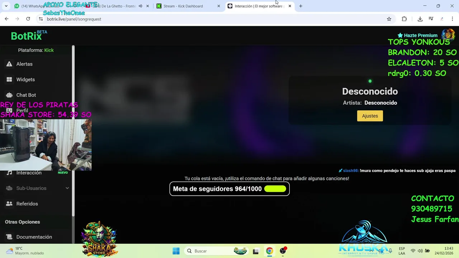Viewport: 459px width, 258px height.
Task: Open Chrome from the taskbar
Action: (269, 251)
